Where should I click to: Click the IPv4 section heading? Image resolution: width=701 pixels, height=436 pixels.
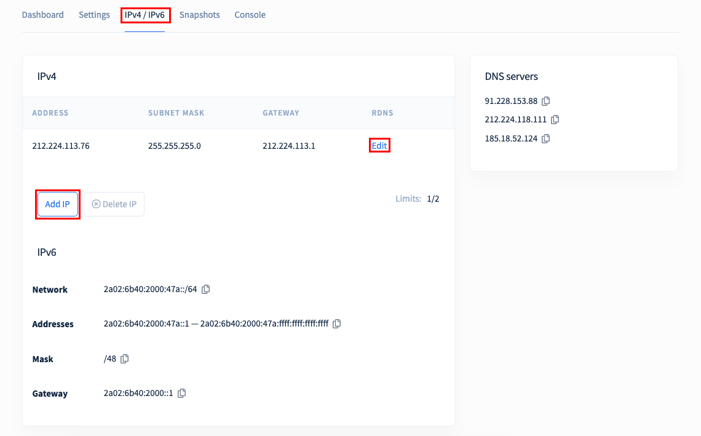[x=47, y=76]
